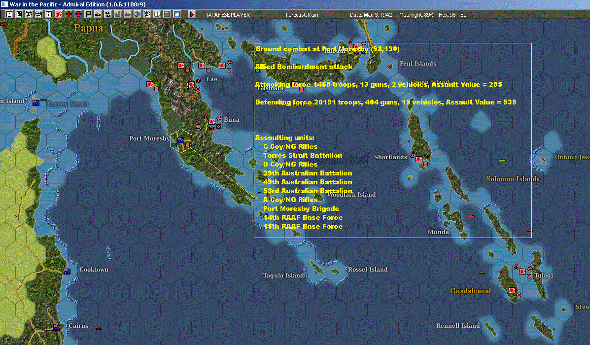The image size is (590, 345).
Task: Click the save game floppy disk toolbar icon
Action: (x=9, y=14)
